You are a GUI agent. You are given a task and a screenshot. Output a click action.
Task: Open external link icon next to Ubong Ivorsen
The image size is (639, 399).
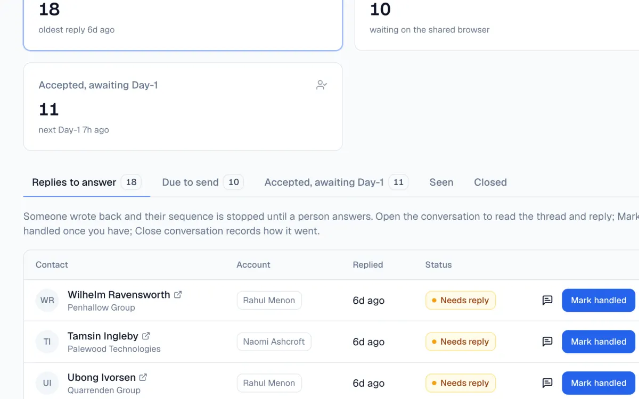143,378
